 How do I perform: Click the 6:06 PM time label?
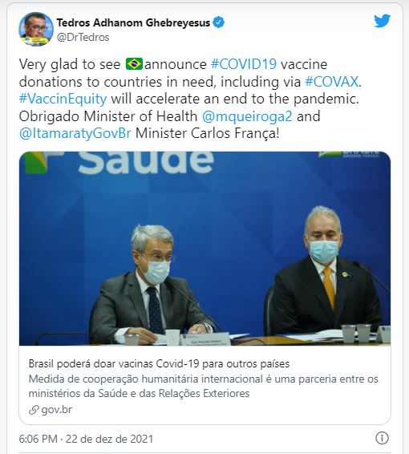click(38, 439)
